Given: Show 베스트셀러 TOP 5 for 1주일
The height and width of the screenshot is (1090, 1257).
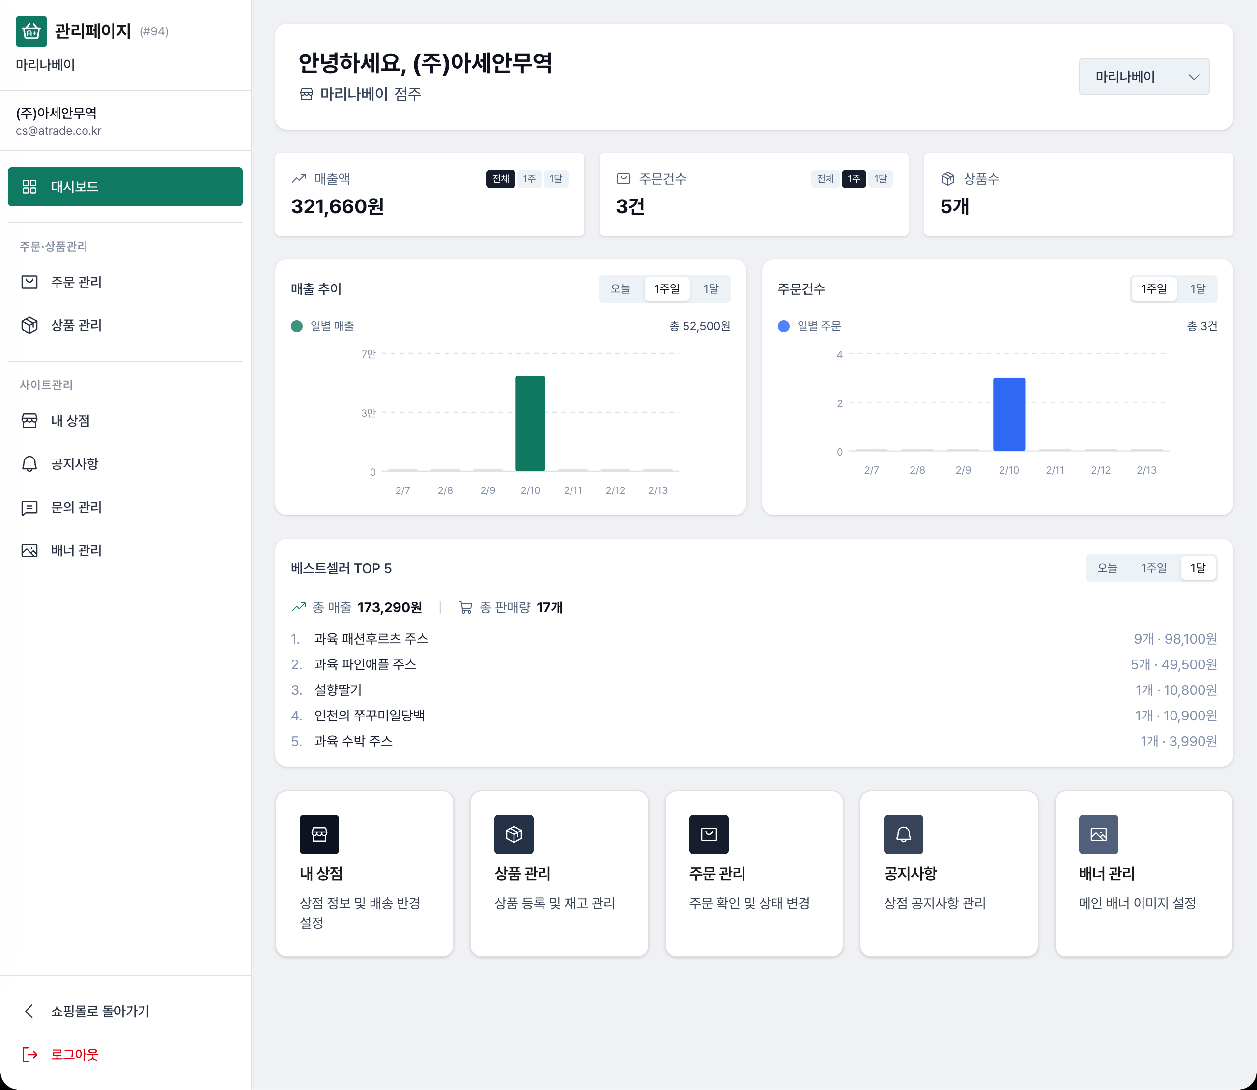Looking at the screenshot, I should click(1154, 568).
